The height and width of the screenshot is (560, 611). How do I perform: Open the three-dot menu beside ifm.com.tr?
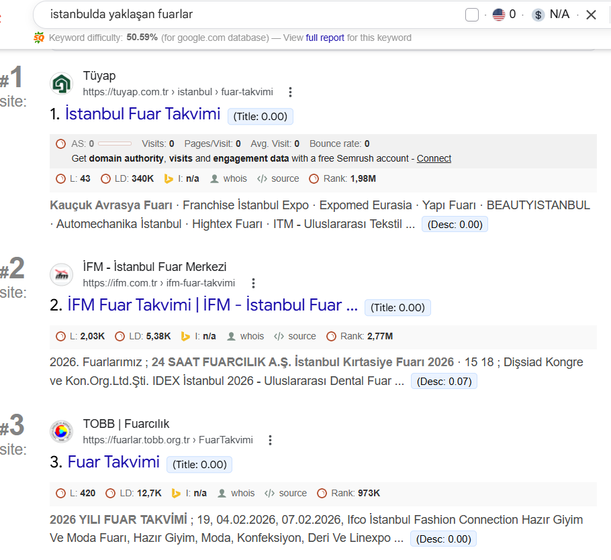click(x=253, y=283)
